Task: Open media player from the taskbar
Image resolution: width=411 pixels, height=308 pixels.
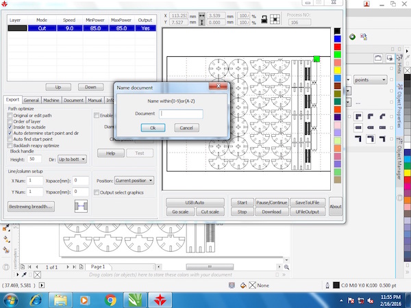Action: tap(85, 300)
